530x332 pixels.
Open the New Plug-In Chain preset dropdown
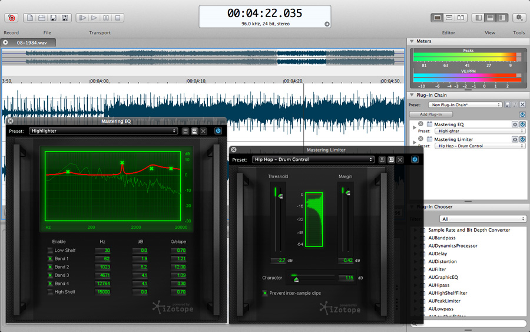(x=465, y=105)
